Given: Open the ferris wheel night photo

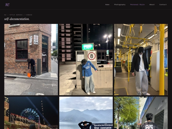Looking at the screenshot, I should coord(31,113).
